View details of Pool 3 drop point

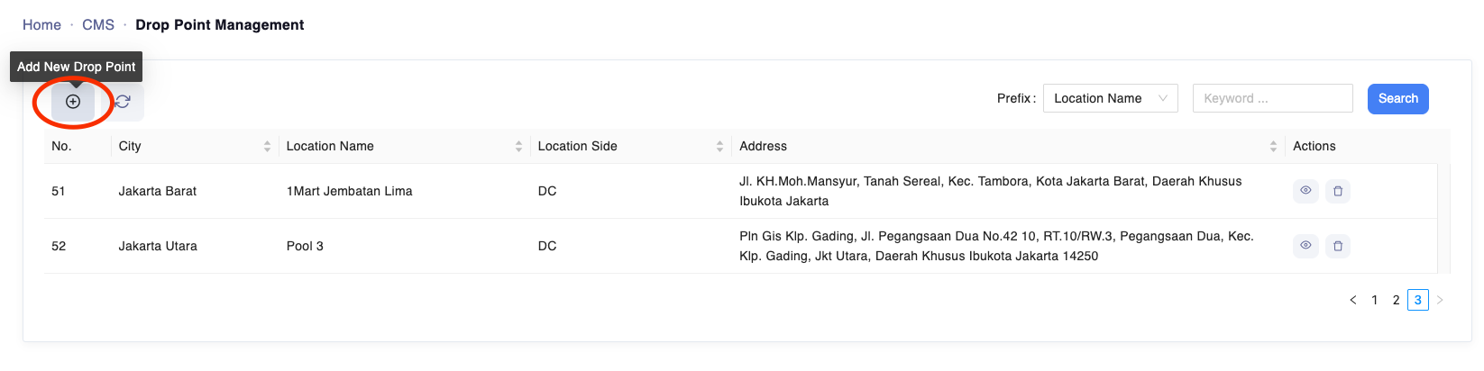[x=1305, y=246]
